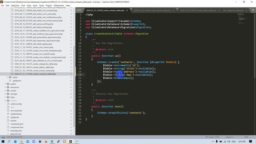Click resources folder icon
Viewport: 256px width, 144px height.
pos(8,87)
